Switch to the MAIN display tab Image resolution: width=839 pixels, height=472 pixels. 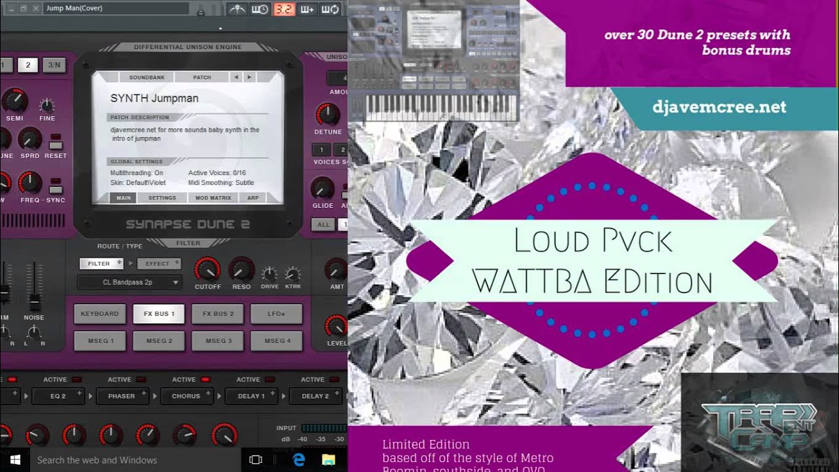click(x=123, y=197)
